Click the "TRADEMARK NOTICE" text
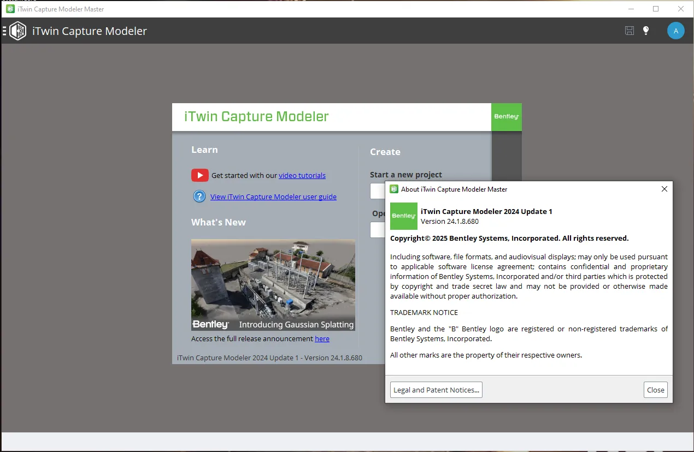Screen dimensions: 694x452 pyautogui.click(x=424, y=312)
